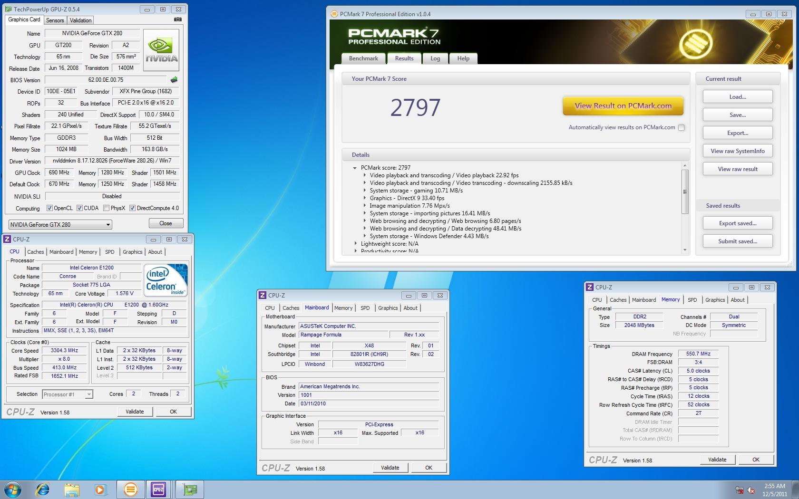This screenshot has width=799, height=499.
Task: Click the Export... button in PCMark 7
Action: coord(738,133)
